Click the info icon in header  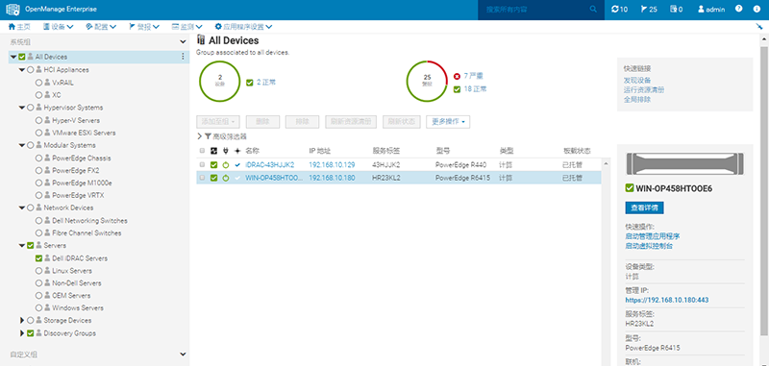coord(756,9)
